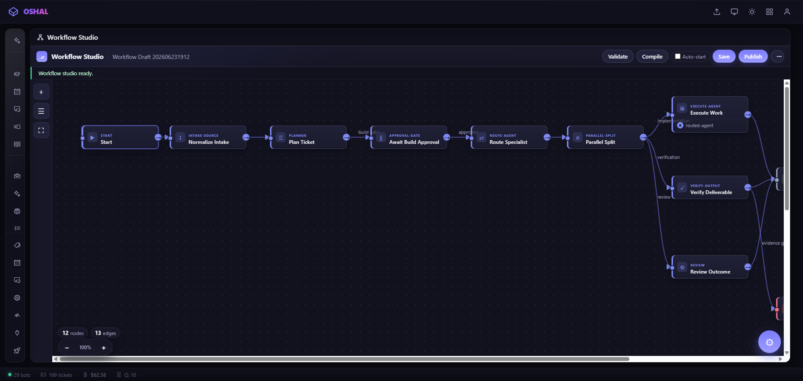Image resolution: width=803 pixels, height=381 pixels.
Task: Click the open book sidebar icon
Action: pos(17,144)
